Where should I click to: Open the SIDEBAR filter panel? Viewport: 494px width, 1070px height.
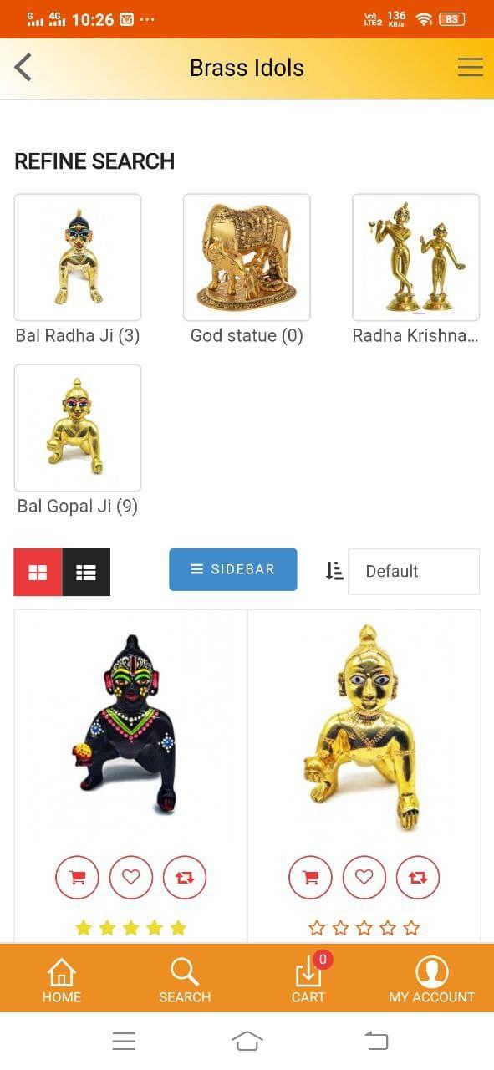[x=232, y=569]
